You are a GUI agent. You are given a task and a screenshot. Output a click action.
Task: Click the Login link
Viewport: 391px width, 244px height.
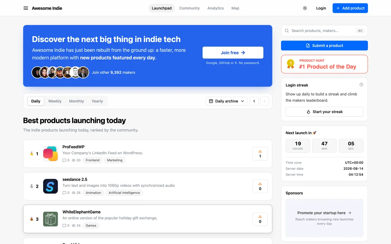point(321,8)
